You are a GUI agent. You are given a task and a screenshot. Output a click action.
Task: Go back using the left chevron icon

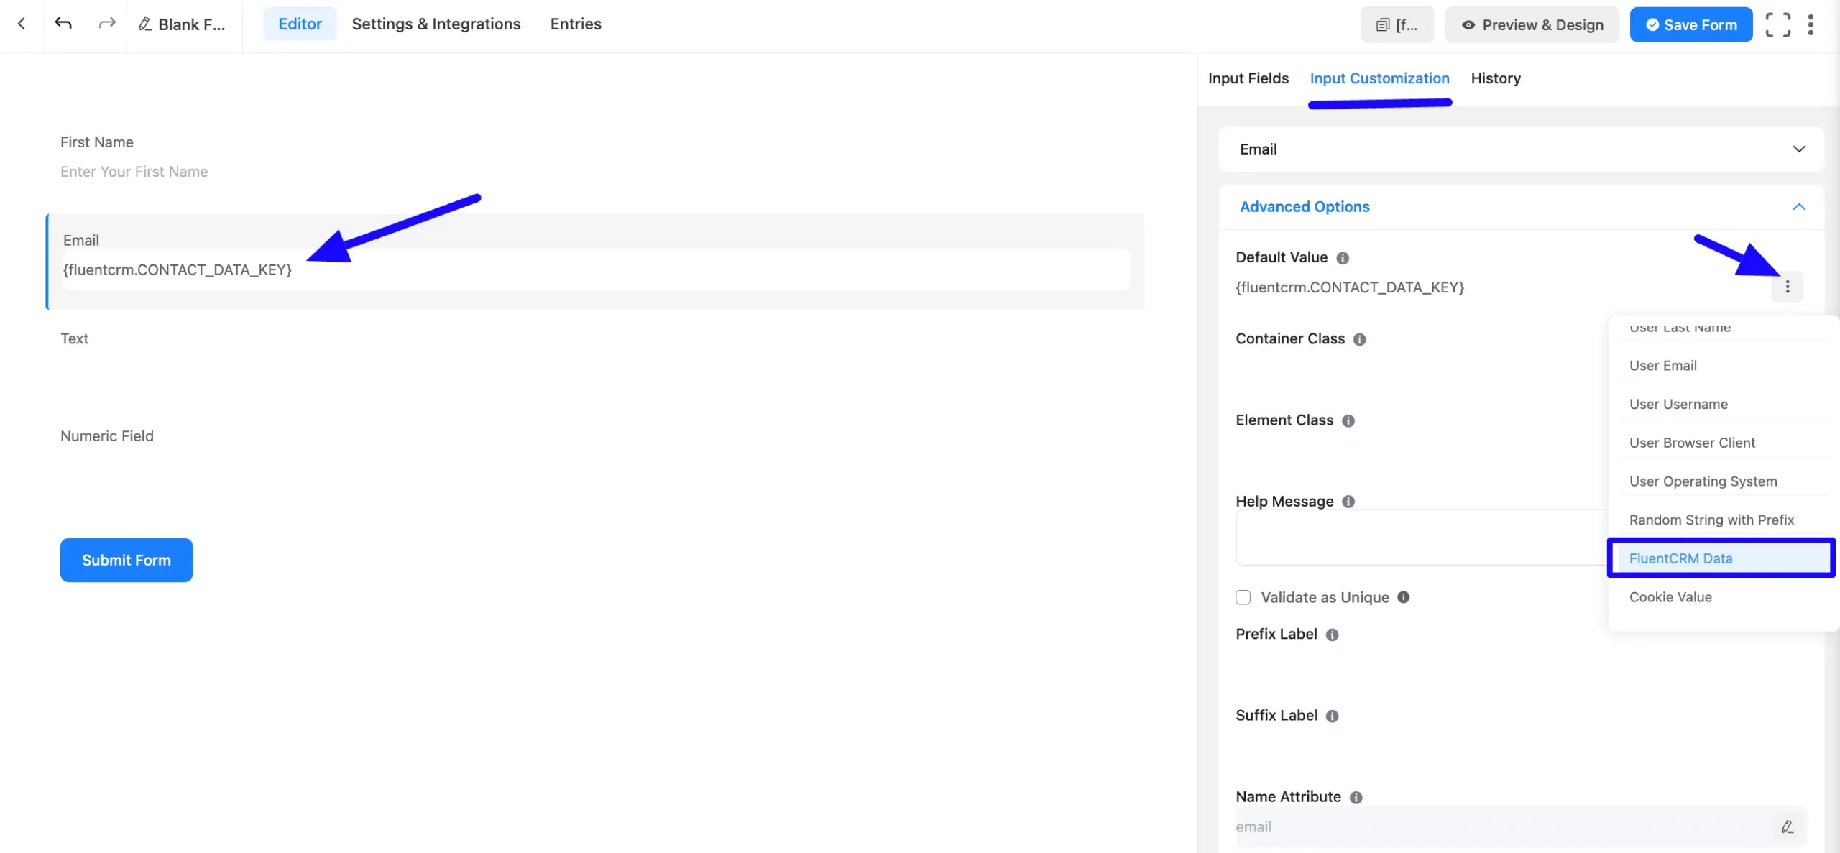tap(22, 24)
